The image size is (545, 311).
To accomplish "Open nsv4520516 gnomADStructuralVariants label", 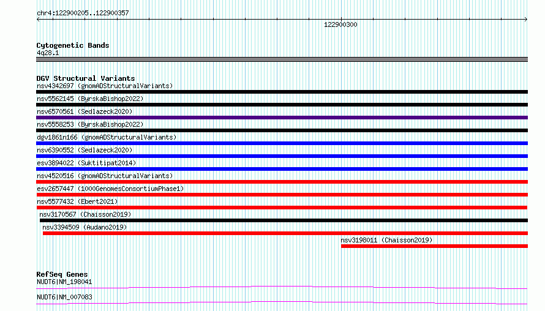I will [x=105, y=176].
